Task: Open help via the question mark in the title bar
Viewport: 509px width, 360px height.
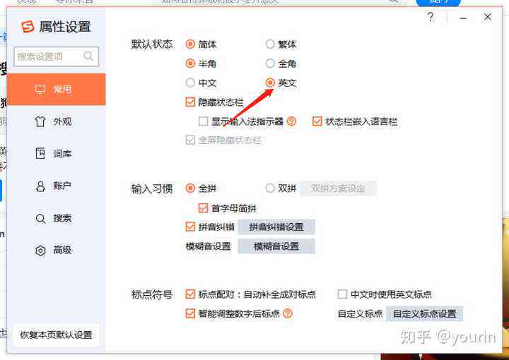Action: 431,17
